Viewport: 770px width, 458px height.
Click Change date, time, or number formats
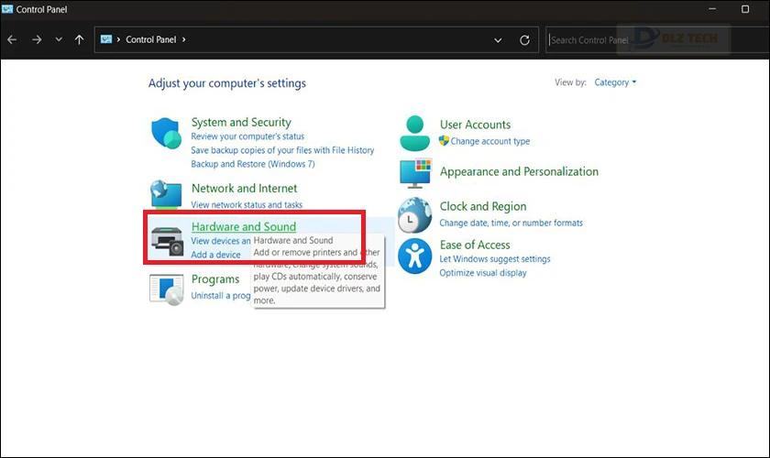511,223
